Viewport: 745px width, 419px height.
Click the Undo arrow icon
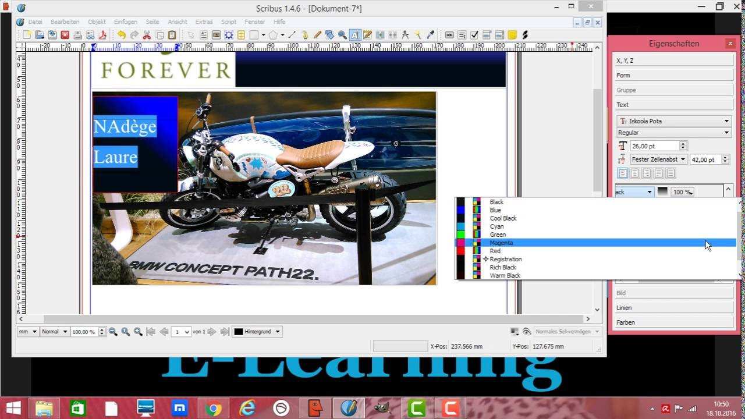pyautogui.click(x=121, y=35)
